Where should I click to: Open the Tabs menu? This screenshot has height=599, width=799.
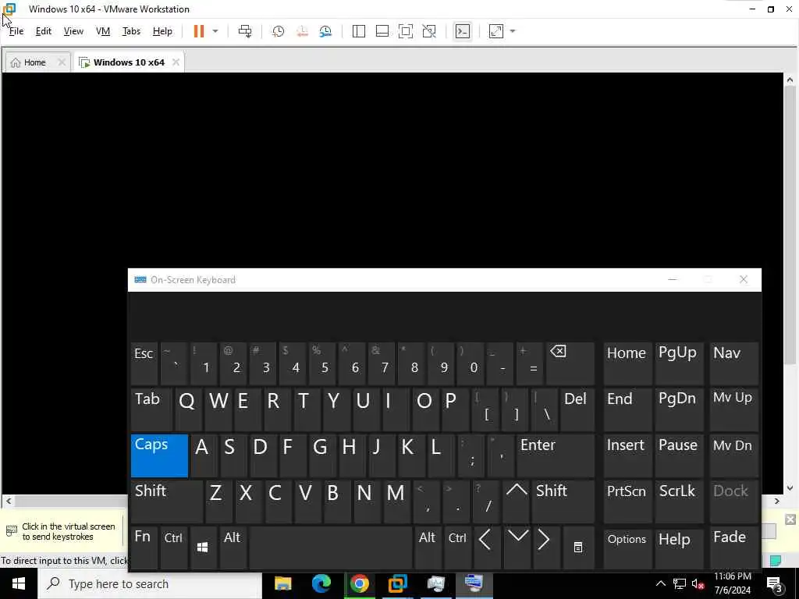(131, 31)
